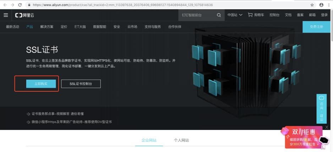
Task: Open the SSL证书控制台 button
Action: coord(81,84)
